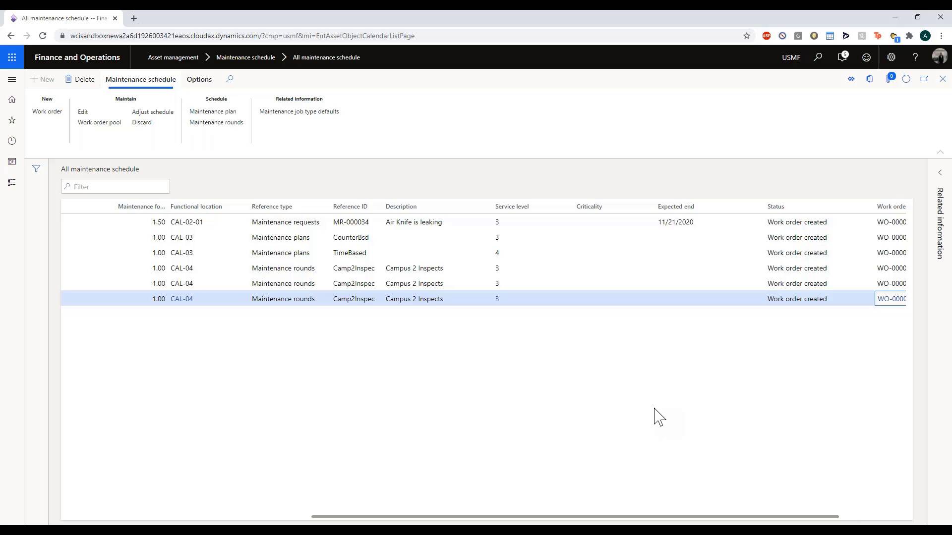The image size is (952, 535).
Task: Open the feedback smiley icon
Action: [x=867, y=57]
